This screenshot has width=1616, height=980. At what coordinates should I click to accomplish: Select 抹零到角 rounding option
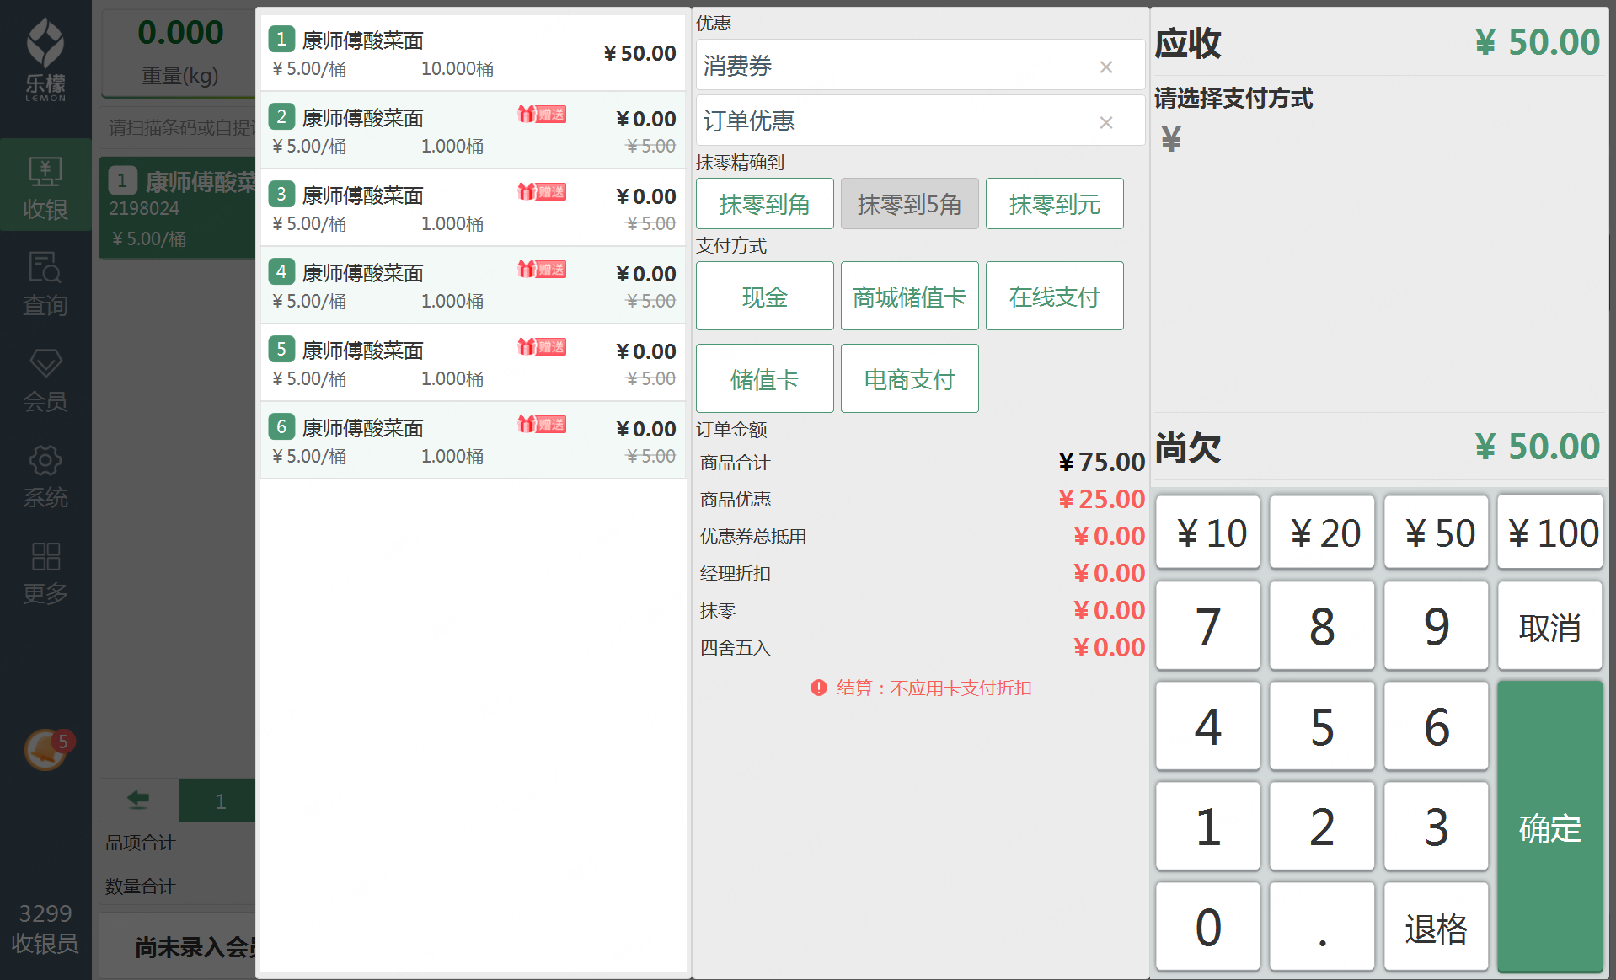(x=764, y=203)
